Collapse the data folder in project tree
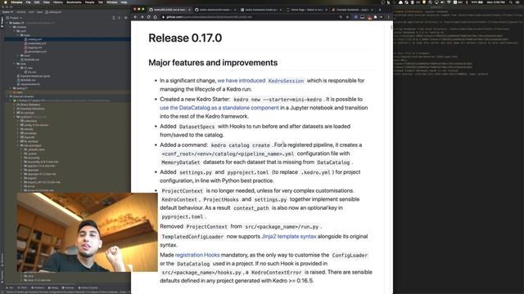The width and height of the screenshot is (524, 294). pyautogui.click(x=15, y=64)
